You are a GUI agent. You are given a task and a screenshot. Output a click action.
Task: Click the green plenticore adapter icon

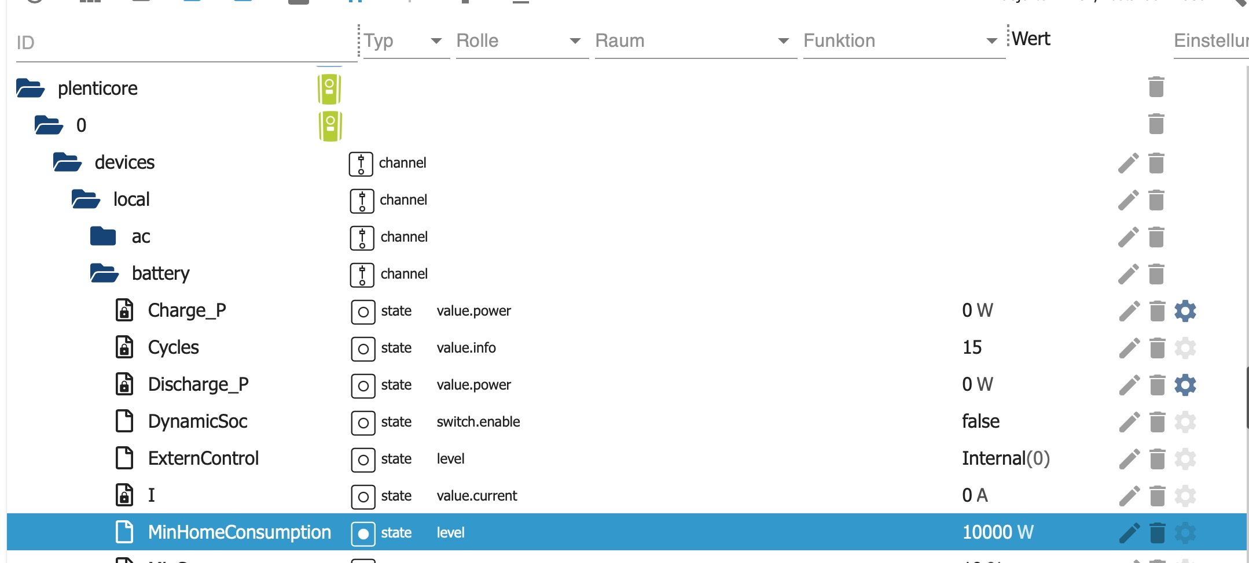coord(329,89)
